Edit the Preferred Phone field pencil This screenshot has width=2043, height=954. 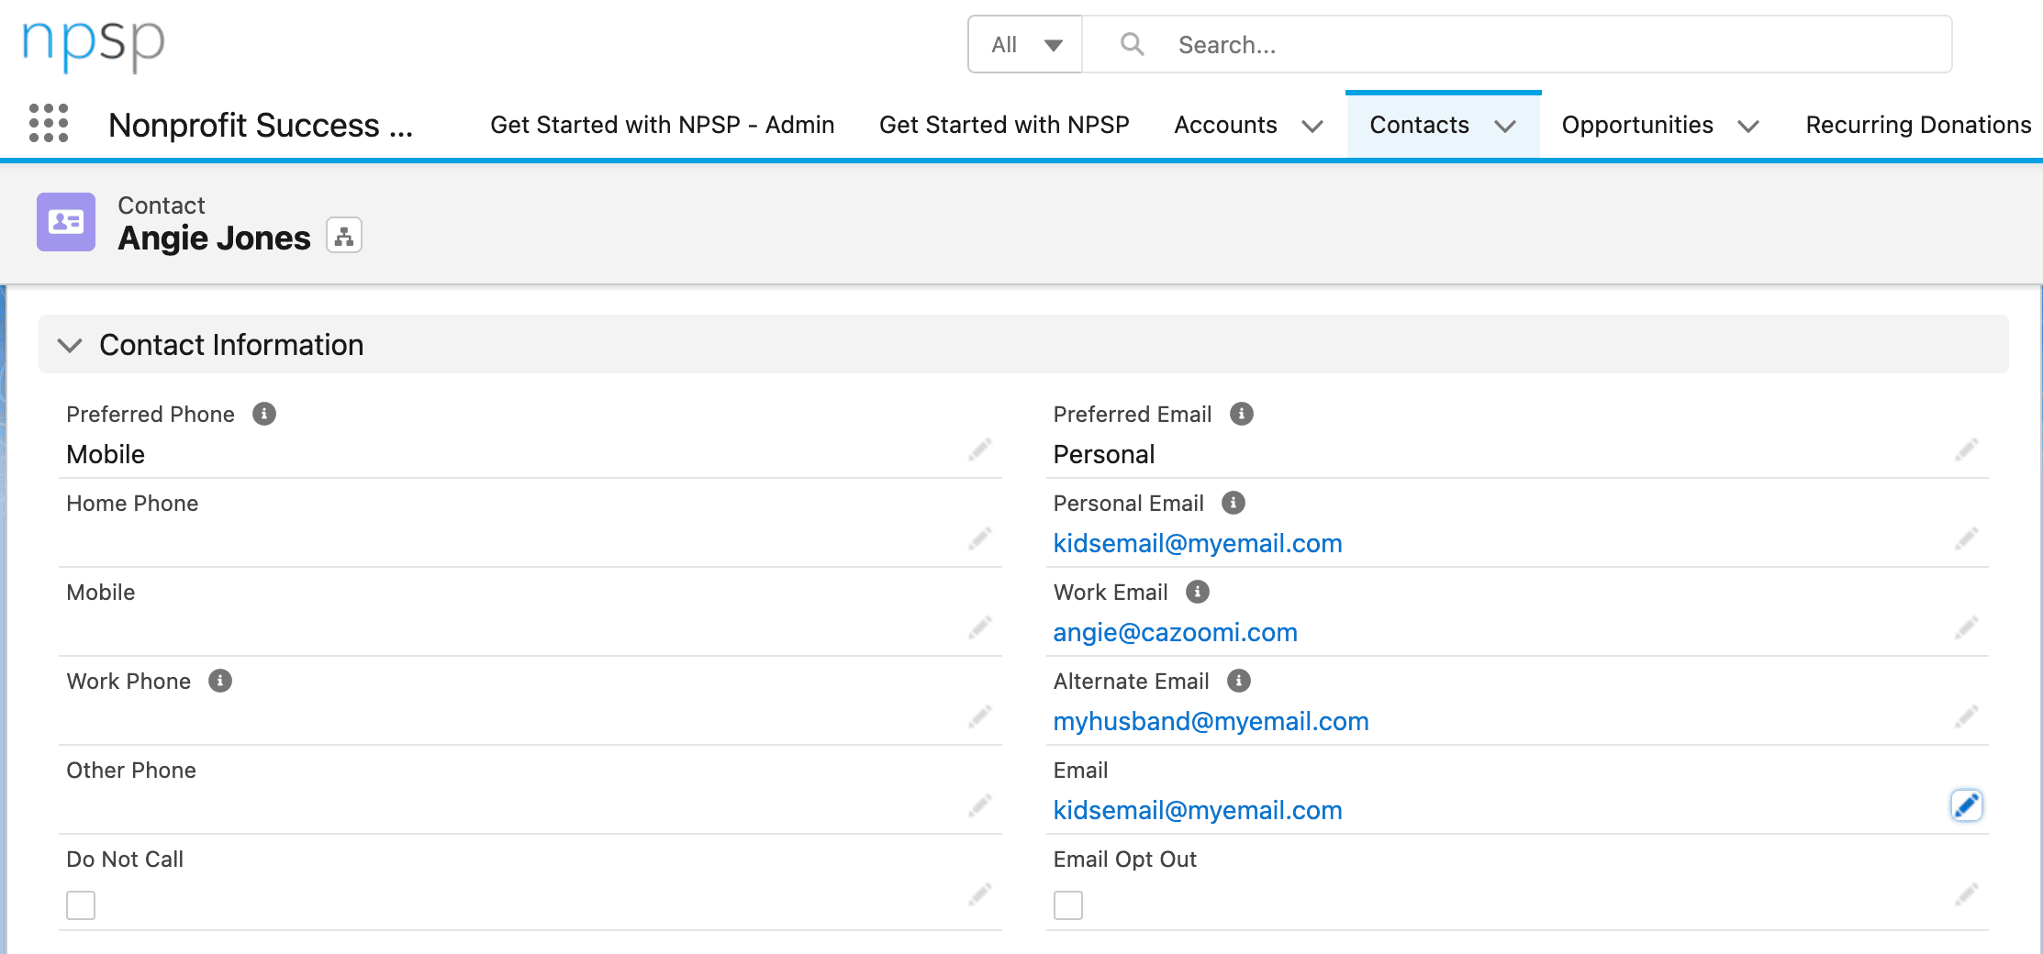(980, 449)
